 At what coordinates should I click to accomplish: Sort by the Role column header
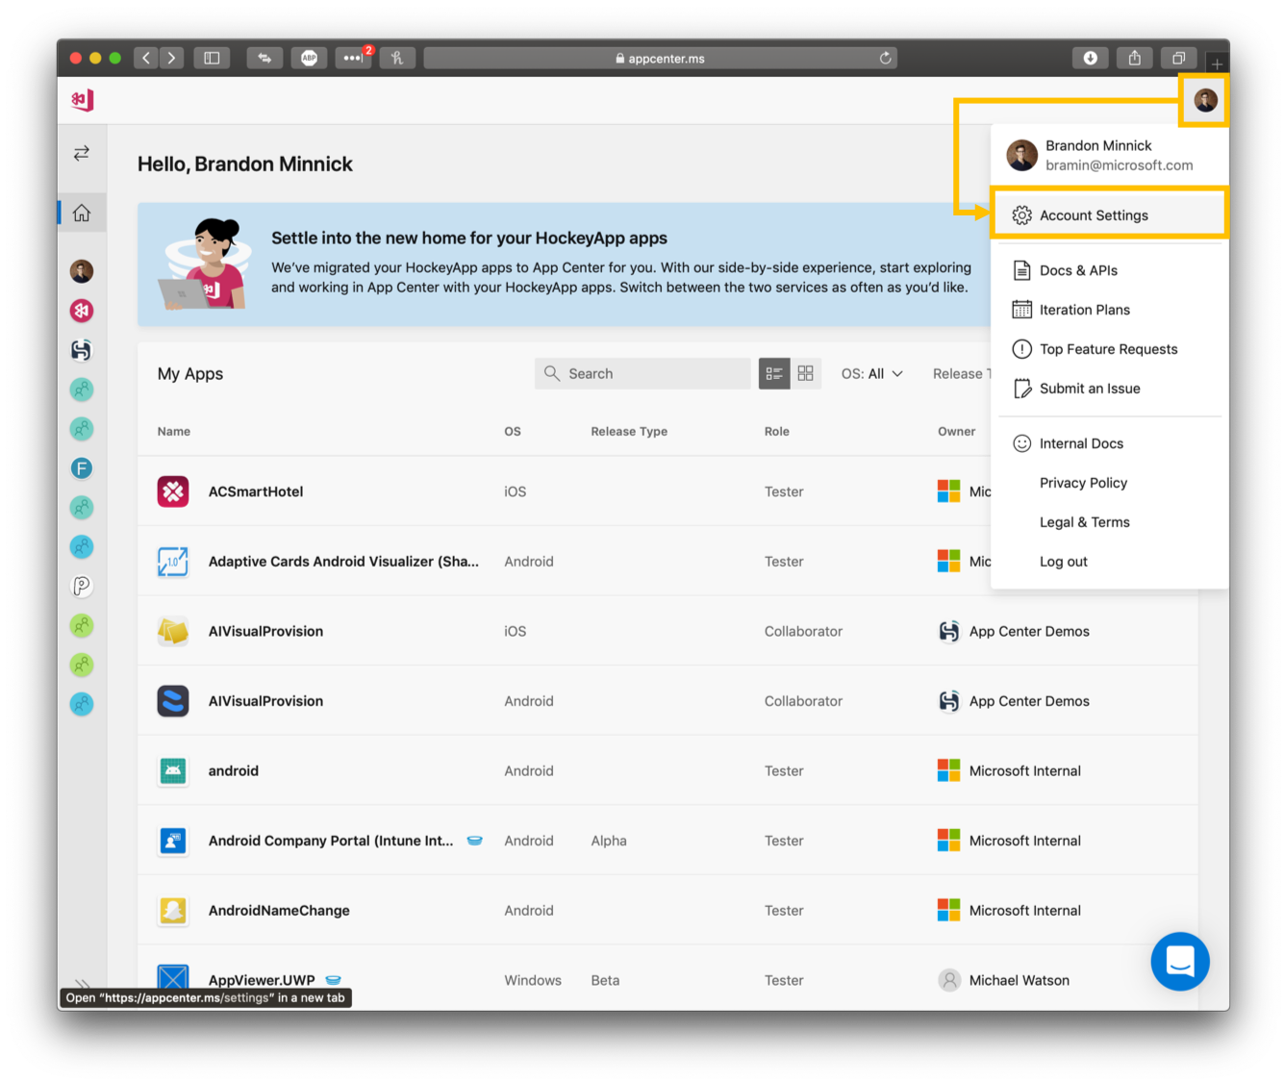point(777,431)
